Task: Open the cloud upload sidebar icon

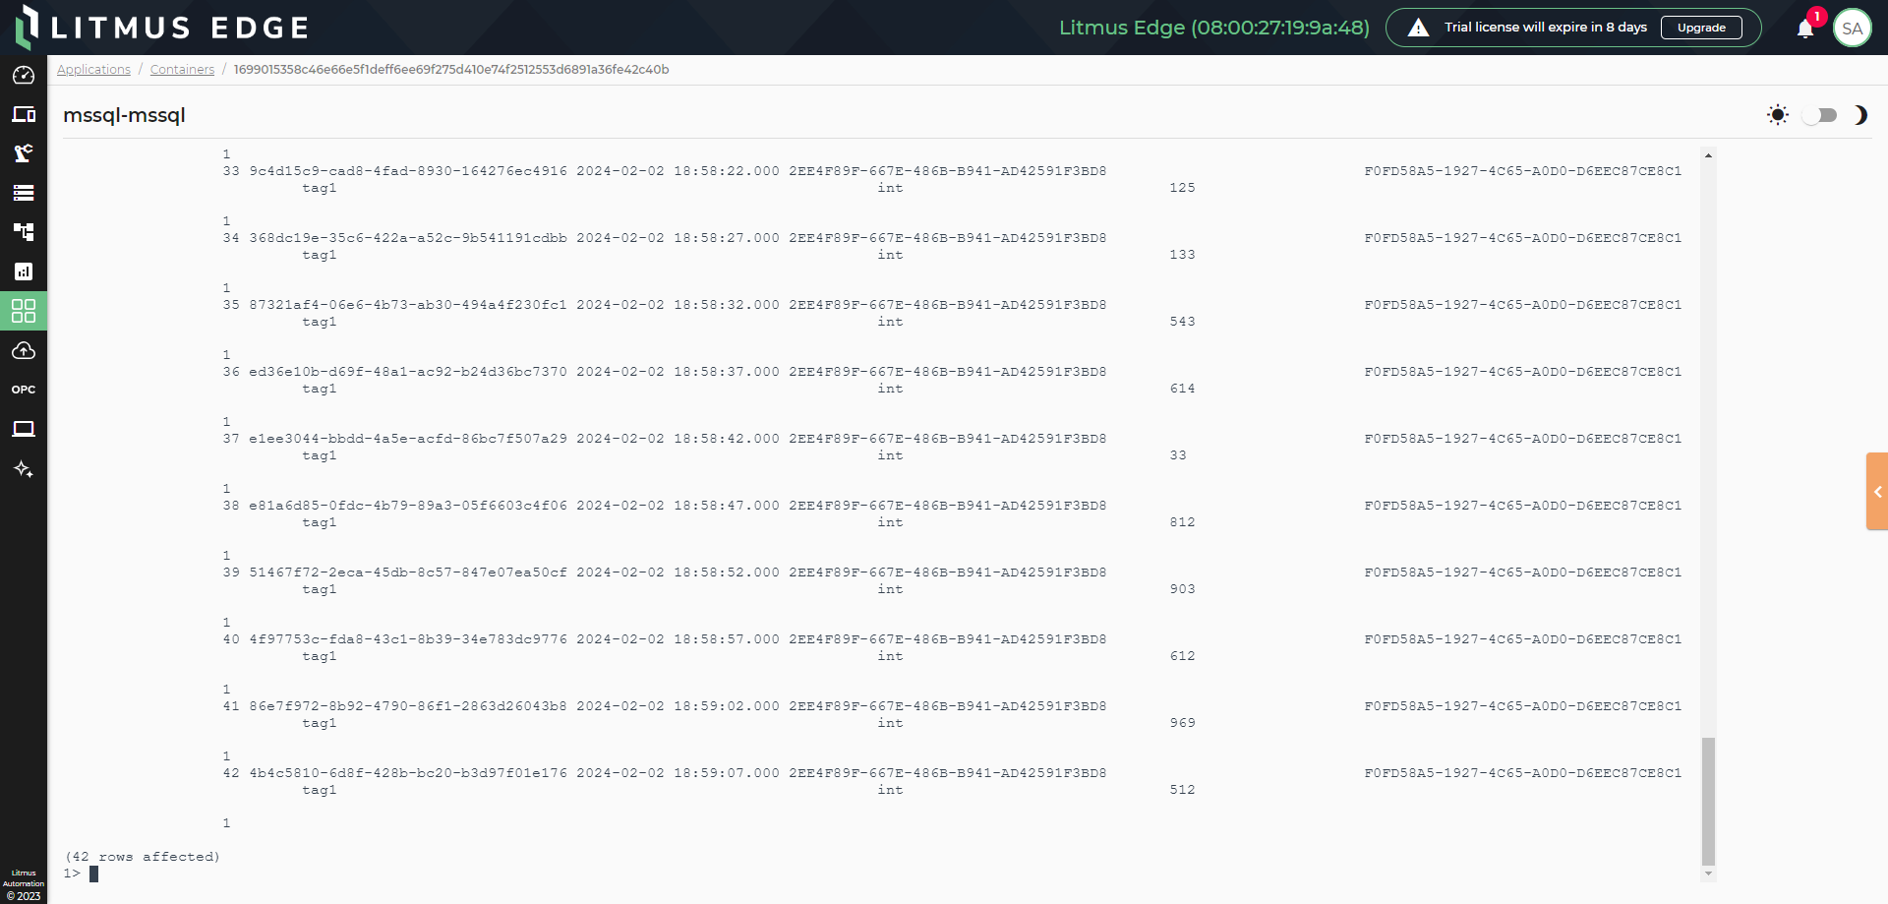Action: (x=24, y=350)
